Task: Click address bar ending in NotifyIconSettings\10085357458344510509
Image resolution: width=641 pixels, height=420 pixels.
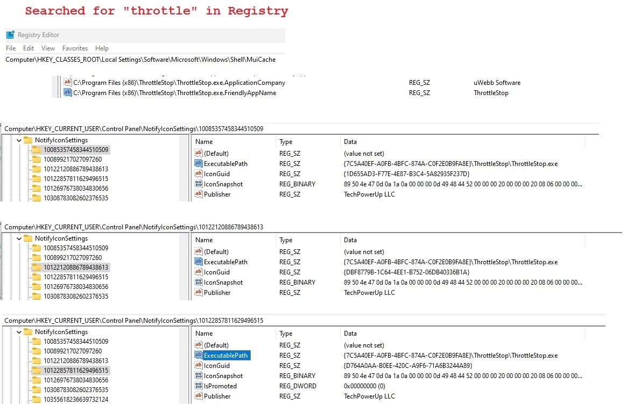Action: point(133,129)
